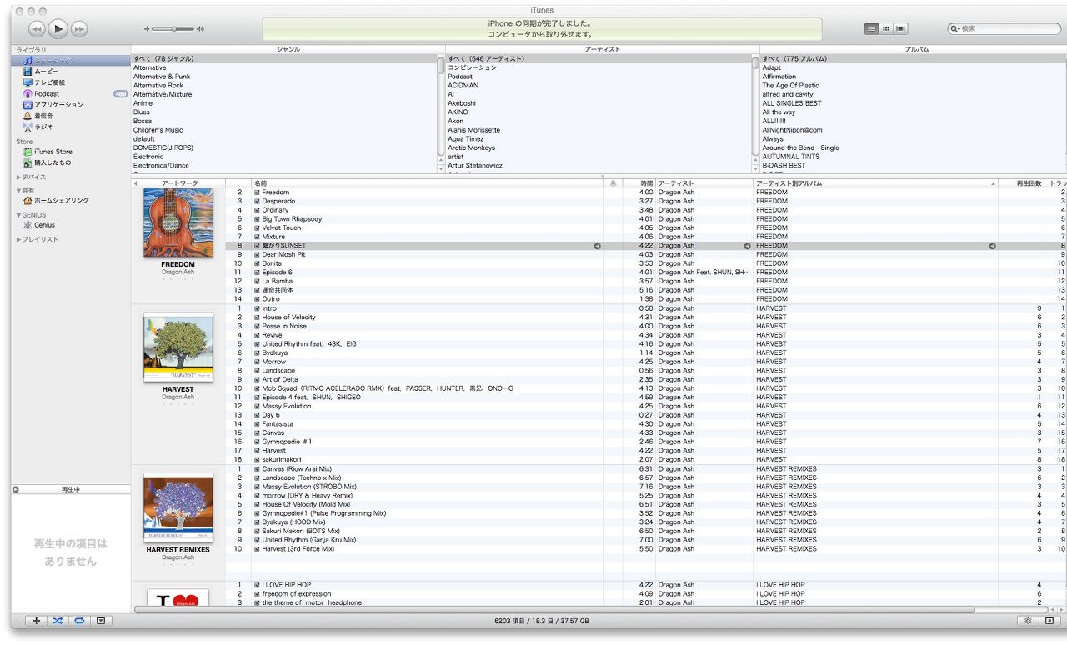
Task: Adjust the volume slider knob
Action: (x=174, y=29)
